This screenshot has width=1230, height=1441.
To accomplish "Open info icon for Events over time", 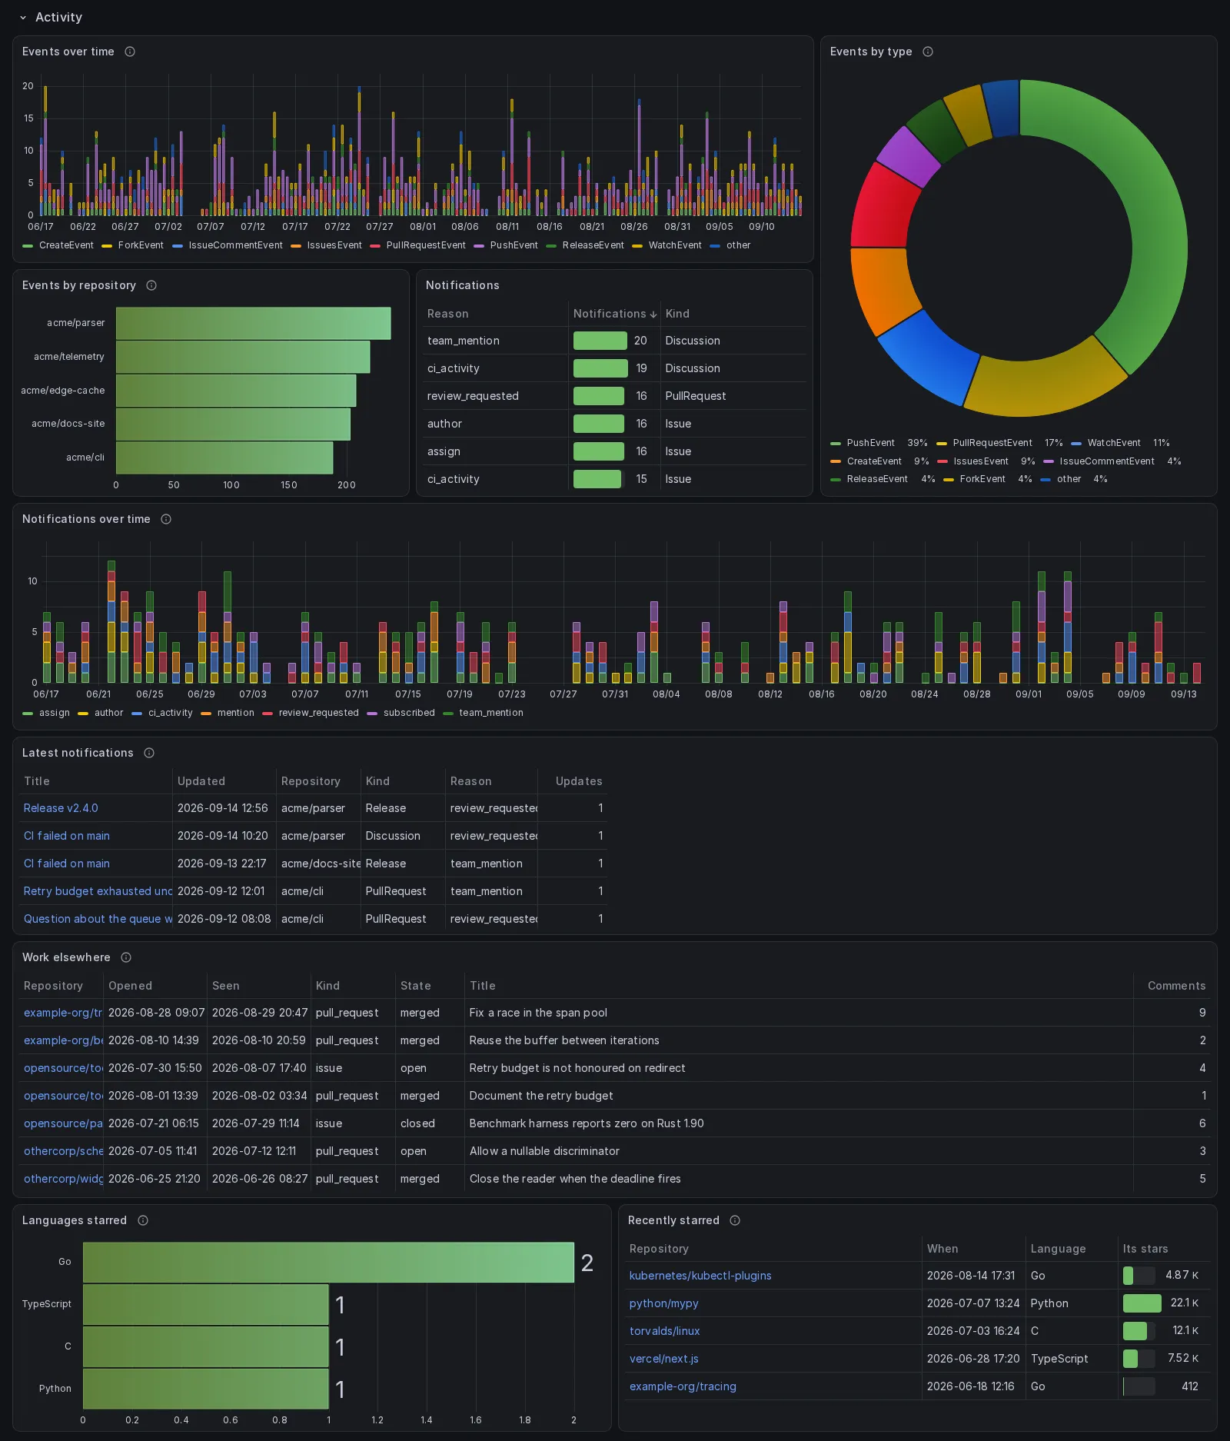I will (130, 52).
